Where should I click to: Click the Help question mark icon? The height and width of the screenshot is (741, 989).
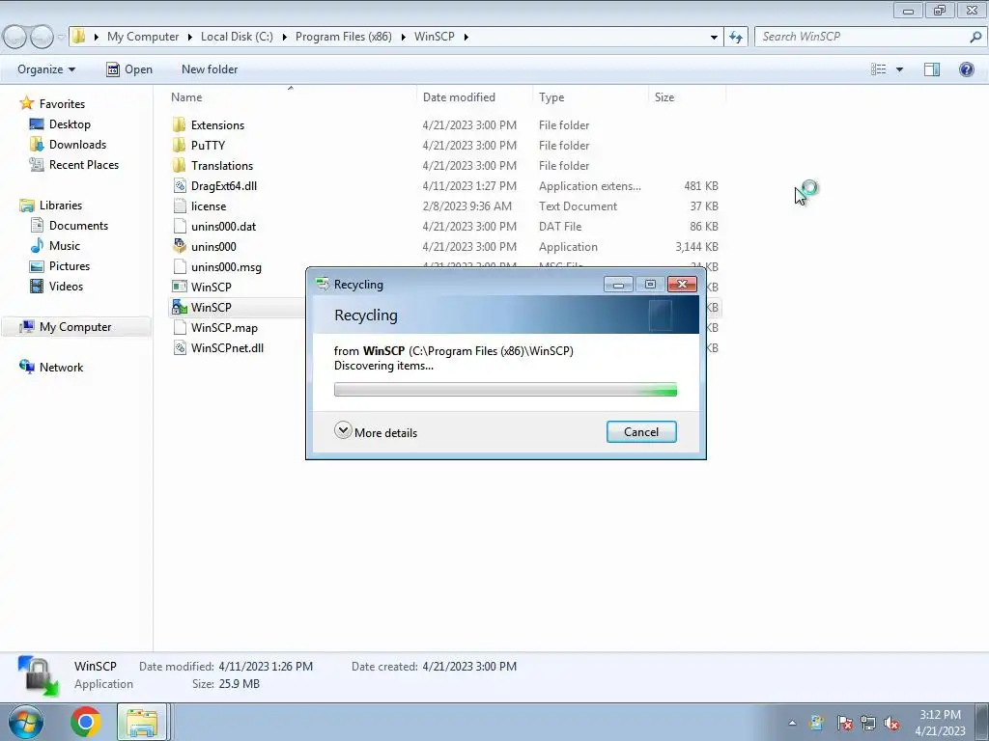pos(966,69)
